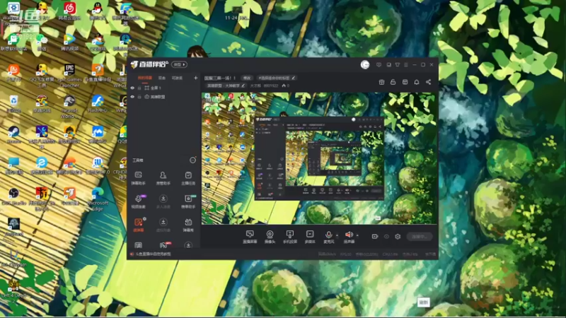566x318 pixels.
Task: Click the FPS readout in the status bar
Action: point(345,254)
